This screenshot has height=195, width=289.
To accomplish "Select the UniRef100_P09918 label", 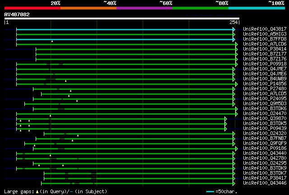I will click(265, 64).
